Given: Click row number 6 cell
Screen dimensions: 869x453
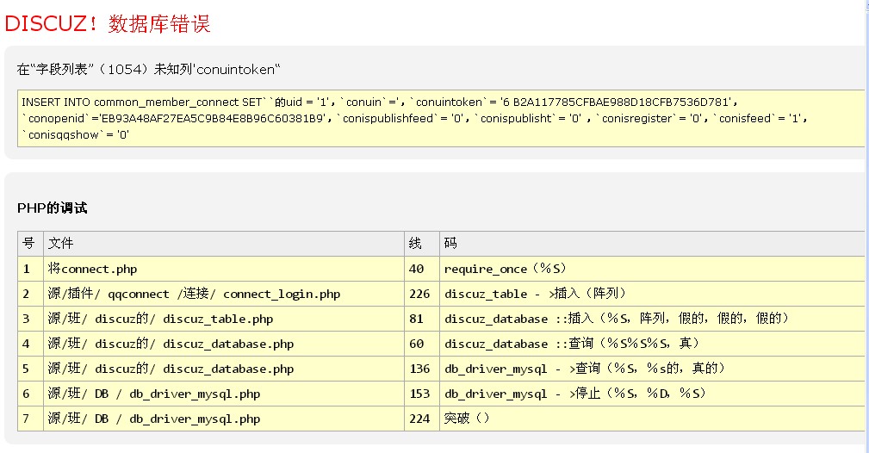Looking at the screenshot, I should click(30, 394).
